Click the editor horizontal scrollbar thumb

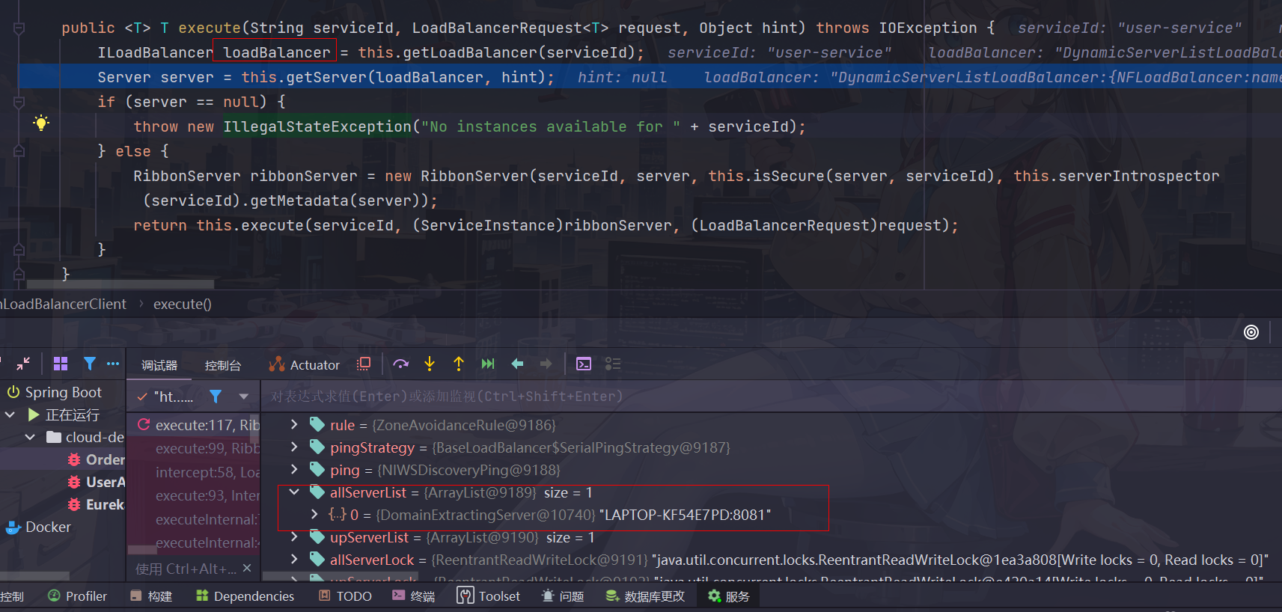click(120, 284)
